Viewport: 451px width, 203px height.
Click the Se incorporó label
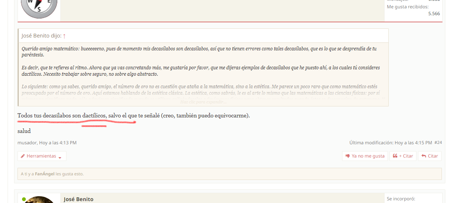click(x=401, y=199)
